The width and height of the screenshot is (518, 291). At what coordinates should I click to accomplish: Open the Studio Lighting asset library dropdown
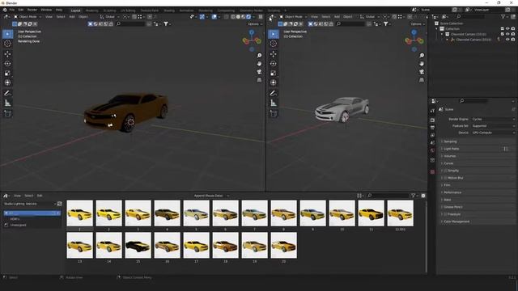pyautogui.click(x=29, y=204)
